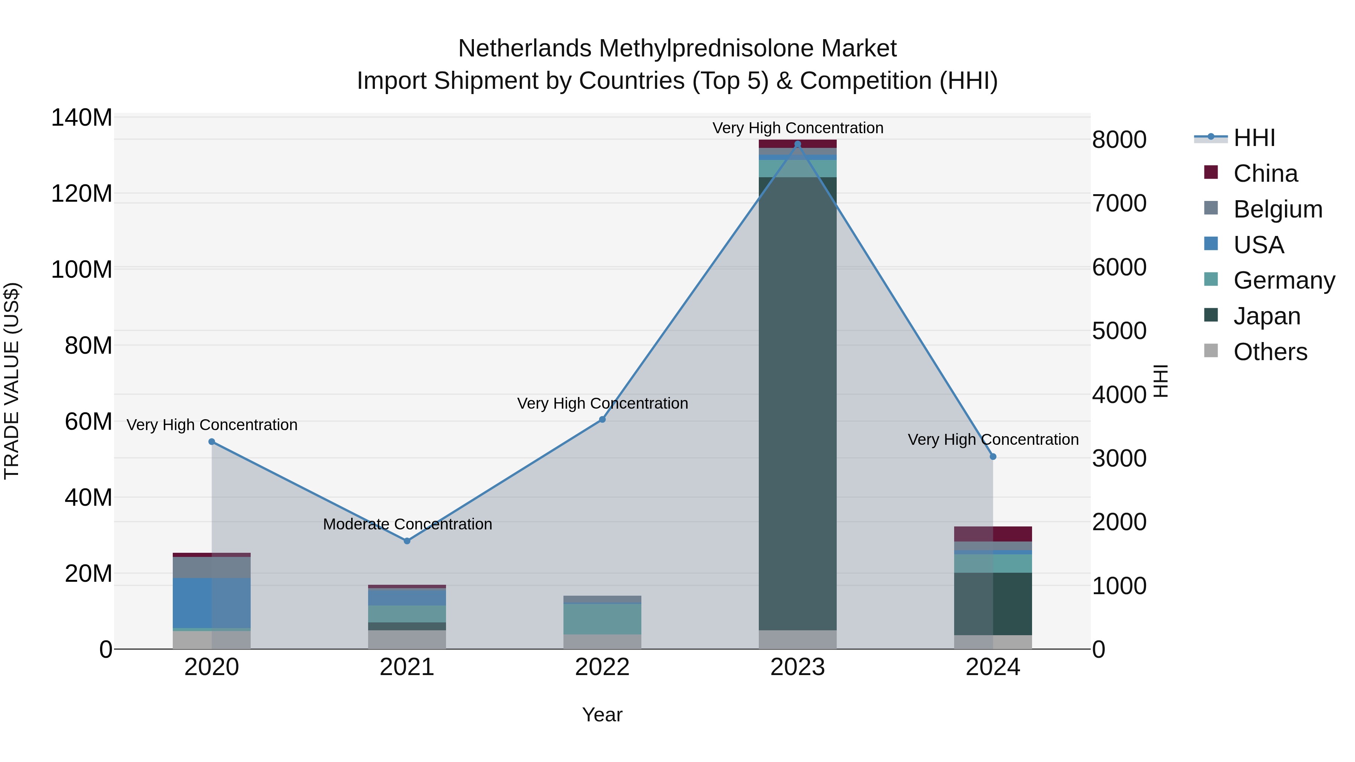Click the Germany segment of the 2022 bar
The height and width of the screenshot is (762, 1355).
point(602,619)
